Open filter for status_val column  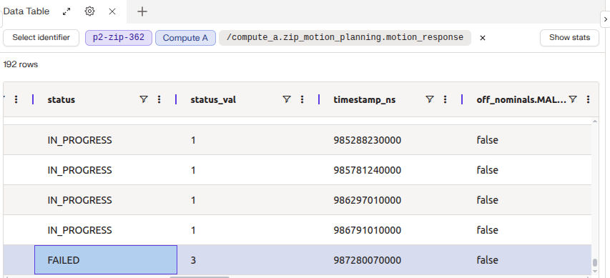coord(286,99)
